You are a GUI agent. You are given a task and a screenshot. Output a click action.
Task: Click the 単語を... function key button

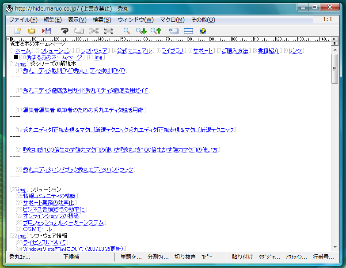[131, 257]
